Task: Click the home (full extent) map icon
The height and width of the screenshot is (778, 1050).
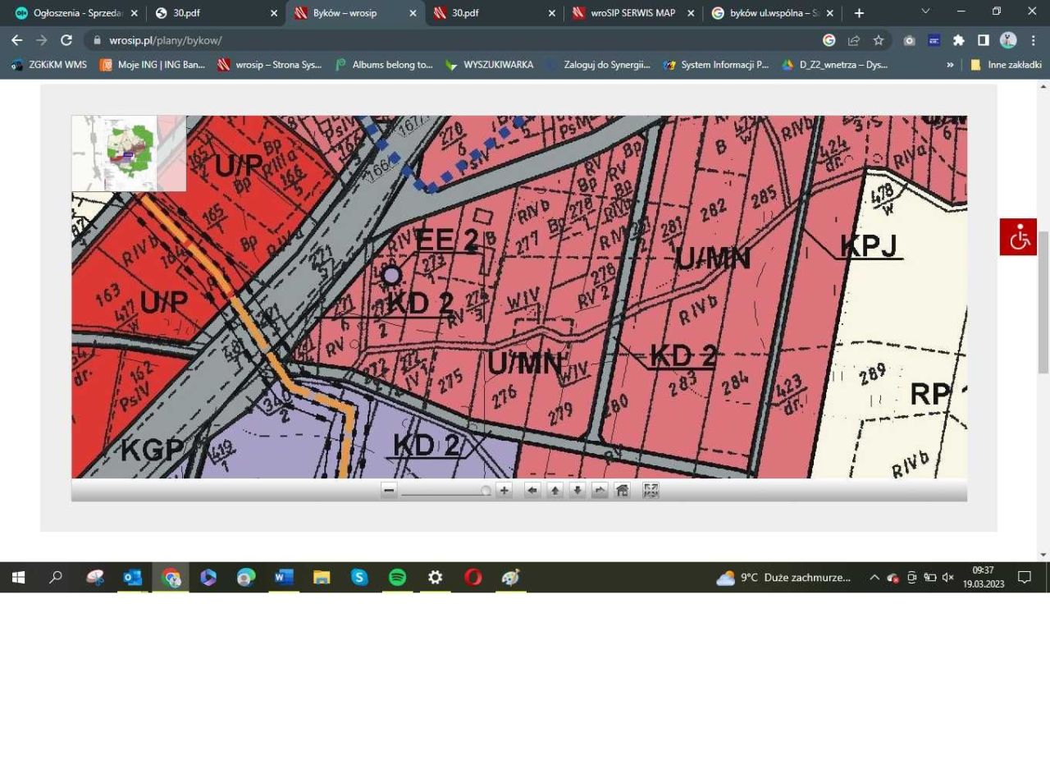Action: pyautogui.click(x=622, y=490)
